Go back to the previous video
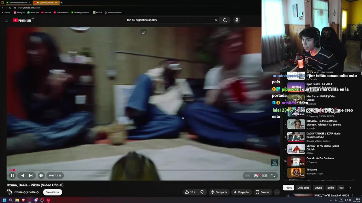 (22, 175)
